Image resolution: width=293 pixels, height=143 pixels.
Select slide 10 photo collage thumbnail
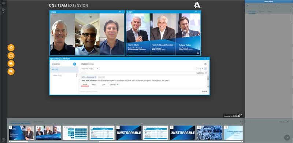pos(209,133)
